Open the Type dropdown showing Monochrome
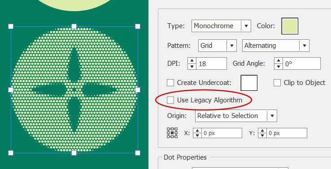This screenshot has width=331, height=169. (x=221, y=26)
